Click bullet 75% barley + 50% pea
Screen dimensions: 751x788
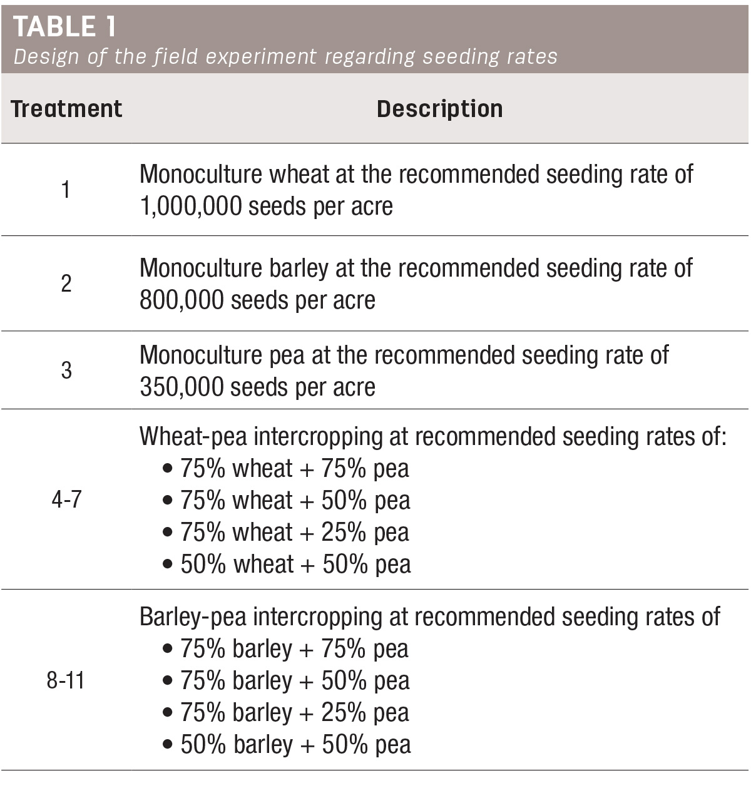(x=286, y=681)
